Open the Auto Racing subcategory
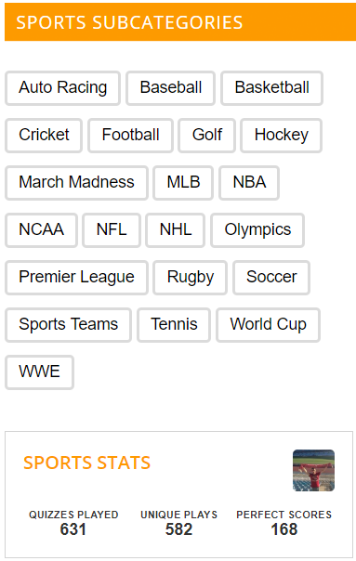The height and width of the screenshot is (561, 356). point(62,88)
